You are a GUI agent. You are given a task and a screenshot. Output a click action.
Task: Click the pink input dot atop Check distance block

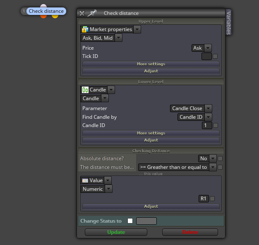pyautogui.click(x=43, y=6)
